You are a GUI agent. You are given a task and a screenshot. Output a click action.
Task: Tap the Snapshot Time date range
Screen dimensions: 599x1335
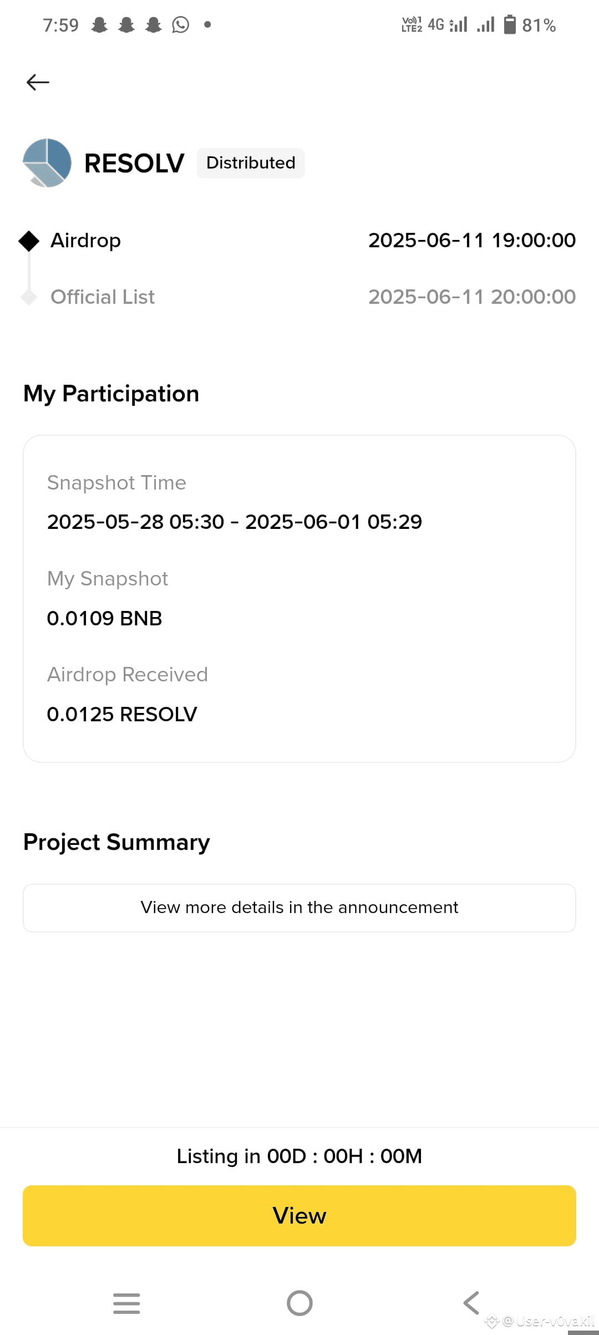(x=235, y=522)
